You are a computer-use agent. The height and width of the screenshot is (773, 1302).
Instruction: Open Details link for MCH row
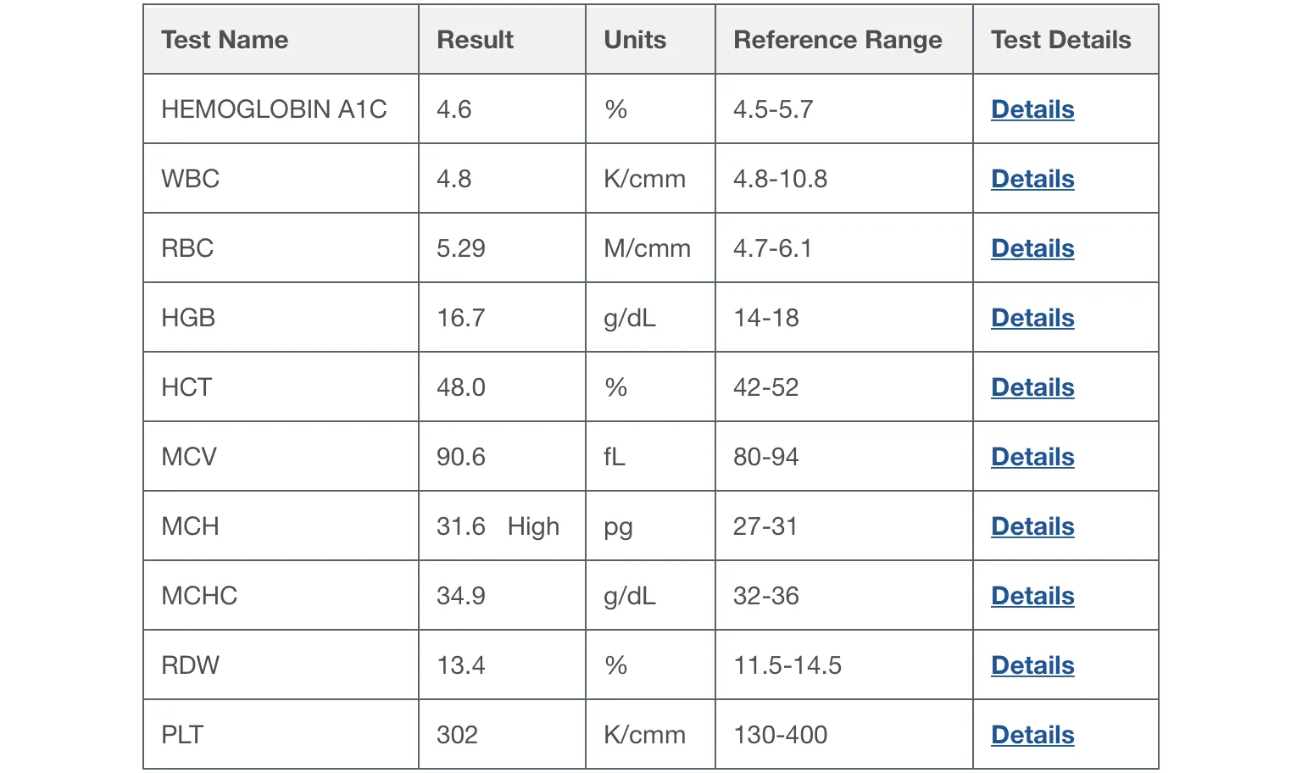(x=1032, y=526)
